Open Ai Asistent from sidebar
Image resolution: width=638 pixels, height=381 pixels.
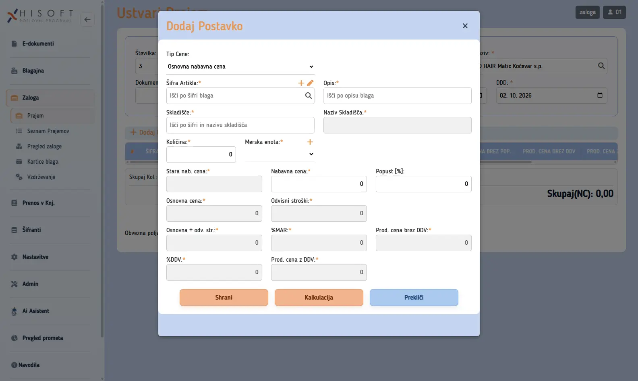[50, 311]
